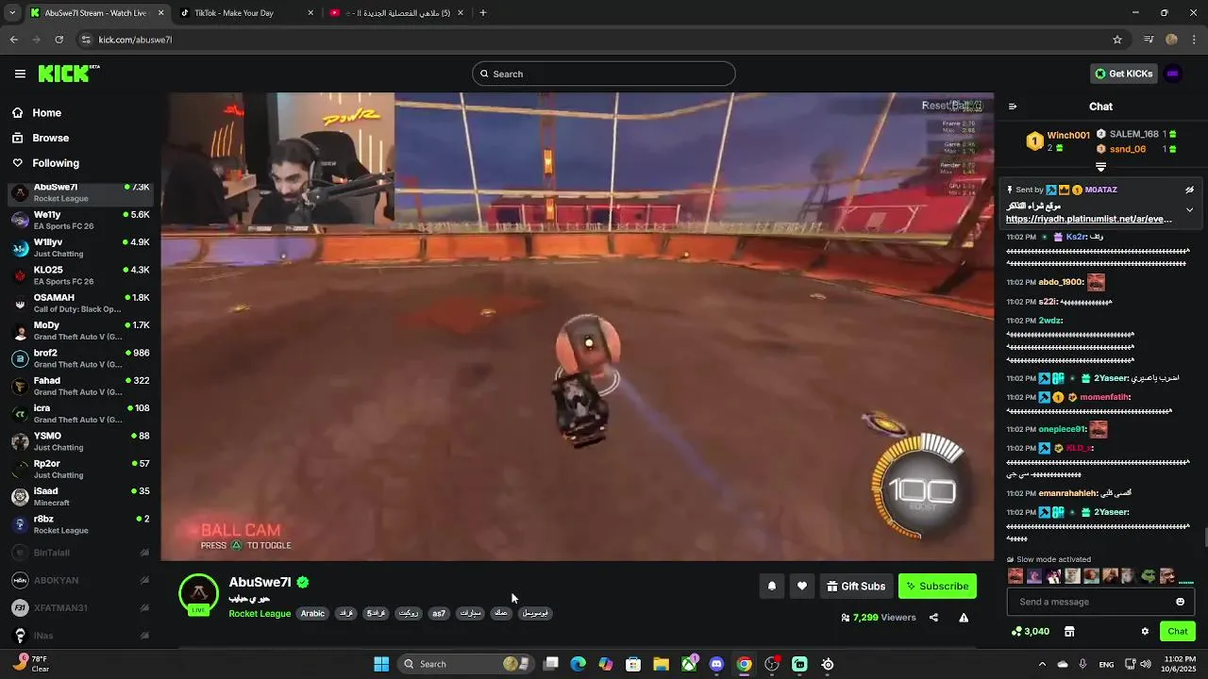Click the Gift Subs button
Image resolution: width=1208 pixels, height=679 pixels.
click(x=856, y=586)
